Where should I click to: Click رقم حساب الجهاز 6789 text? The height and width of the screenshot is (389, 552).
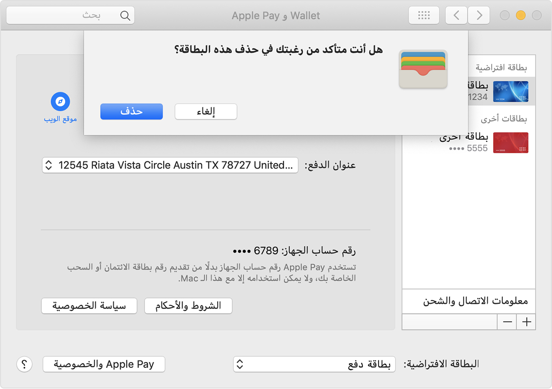tap(294, 251)
